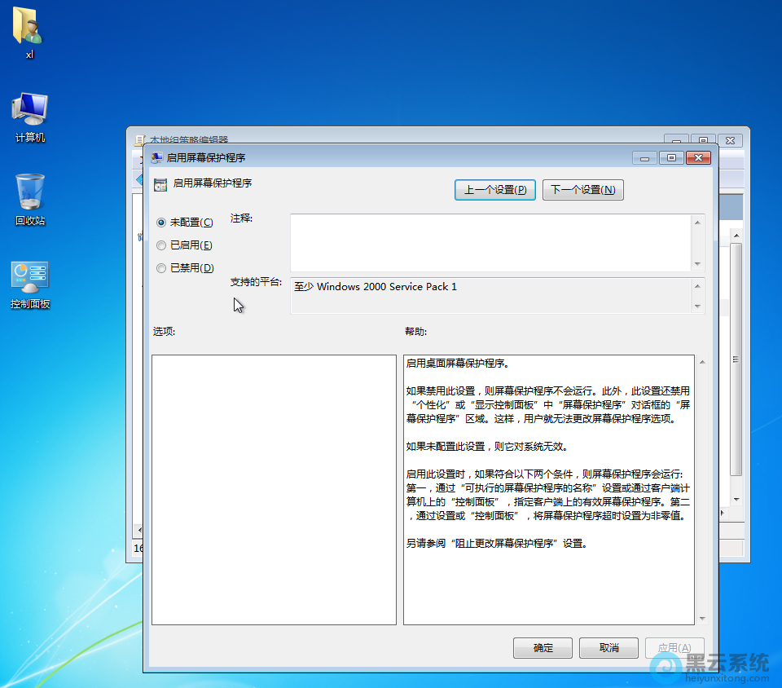Maximize the 启用屏幕保护程序 dialog window
The image size is (782, 688).
click(x=671, y=158)
